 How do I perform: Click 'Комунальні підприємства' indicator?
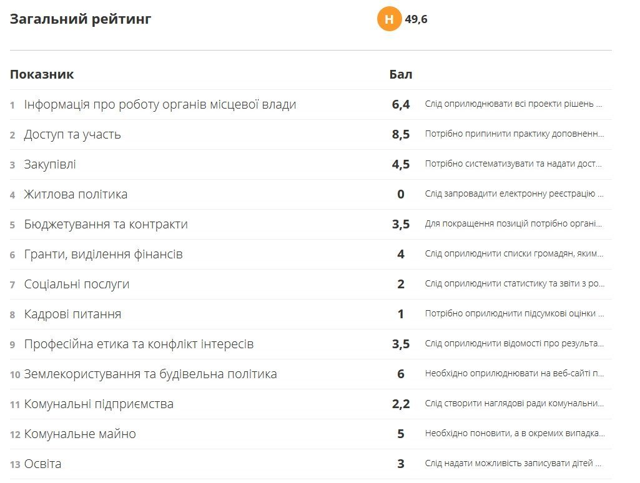pyautogui.click(x=99, y=404)
